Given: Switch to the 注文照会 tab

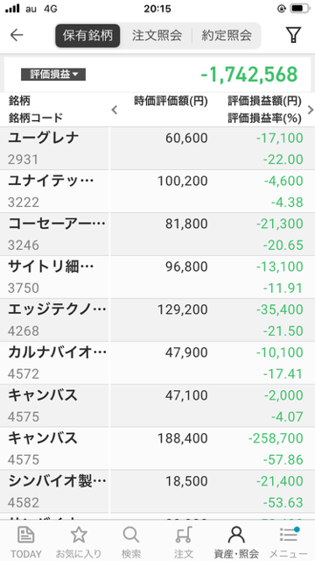Looking at the screenshot, I should point(157,35).
